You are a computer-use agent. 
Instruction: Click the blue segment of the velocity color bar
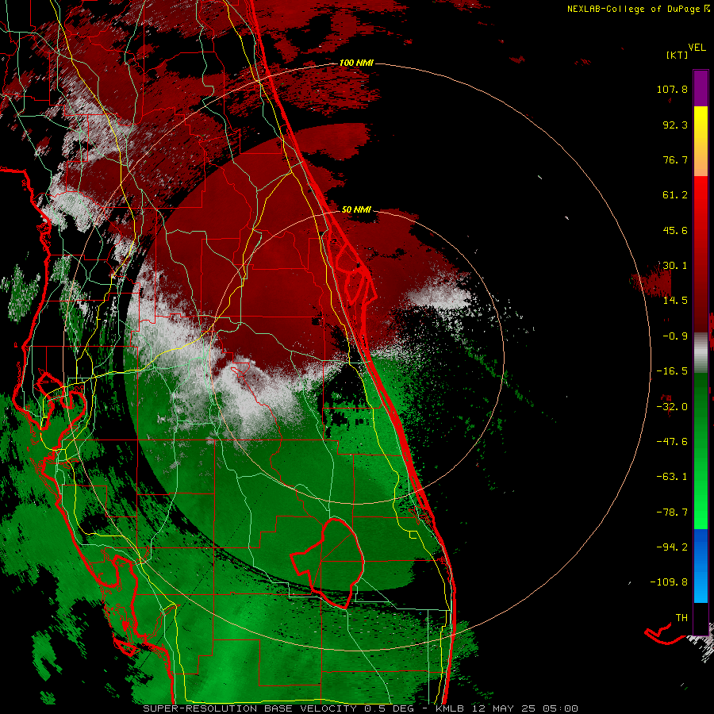click(x=701, y=566)
